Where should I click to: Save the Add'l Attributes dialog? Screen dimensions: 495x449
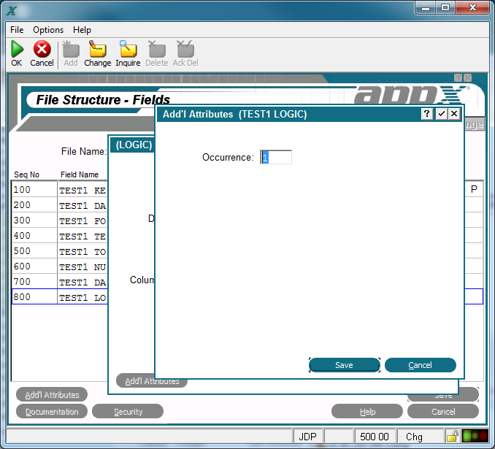coord(345,365)
